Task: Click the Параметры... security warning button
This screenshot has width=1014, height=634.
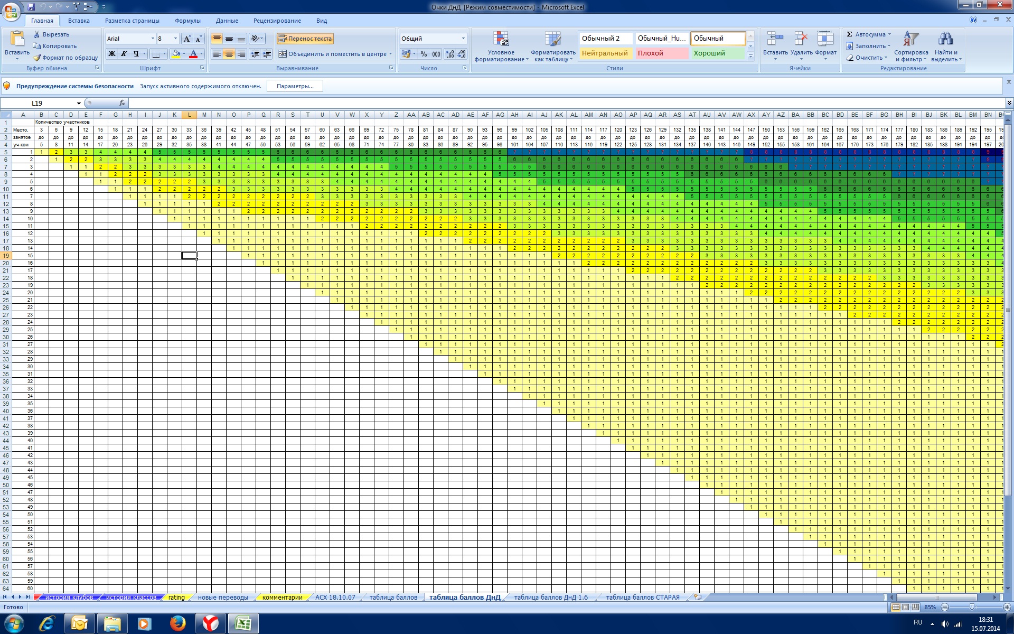Action: (295, 86)
